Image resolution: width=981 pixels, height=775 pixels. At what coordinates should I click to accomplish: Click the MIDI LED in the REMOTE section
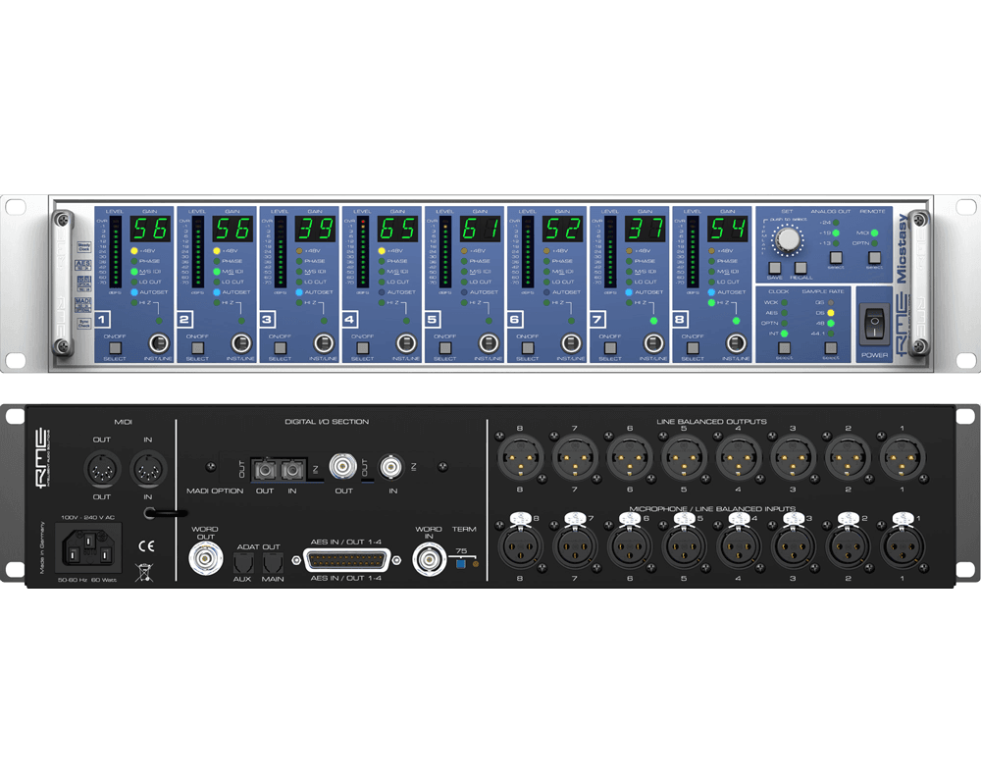[x=874, y=232]
